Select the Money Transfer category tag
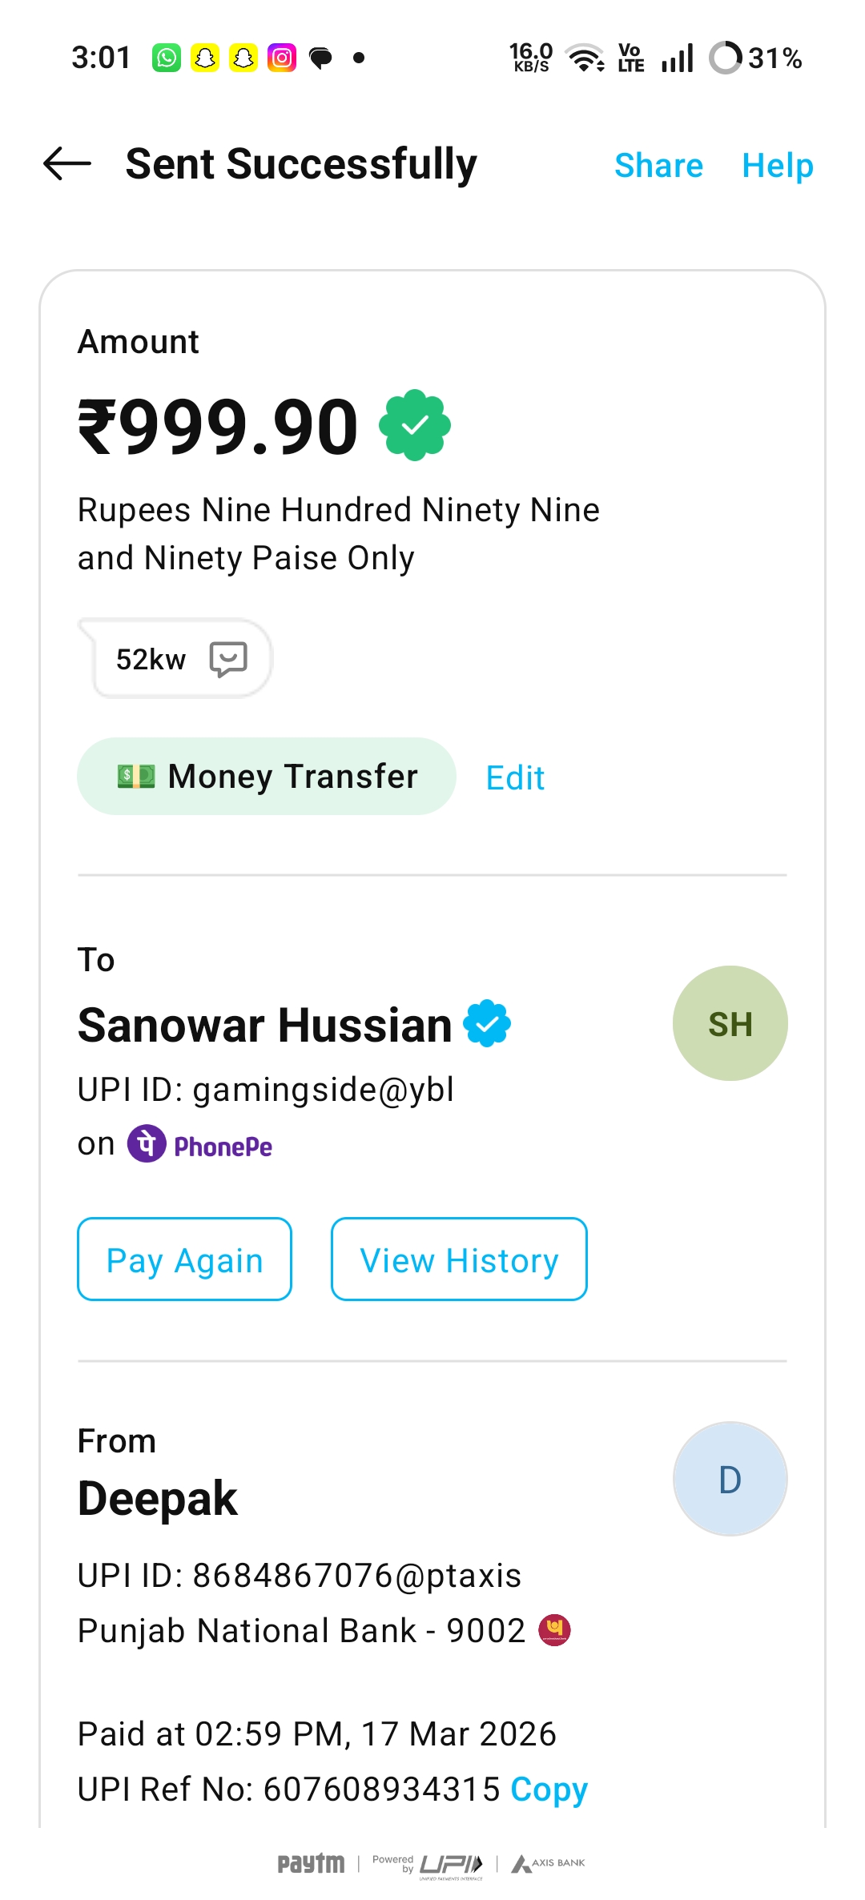This screenshot has height=1900, width=865. point(267,776)
